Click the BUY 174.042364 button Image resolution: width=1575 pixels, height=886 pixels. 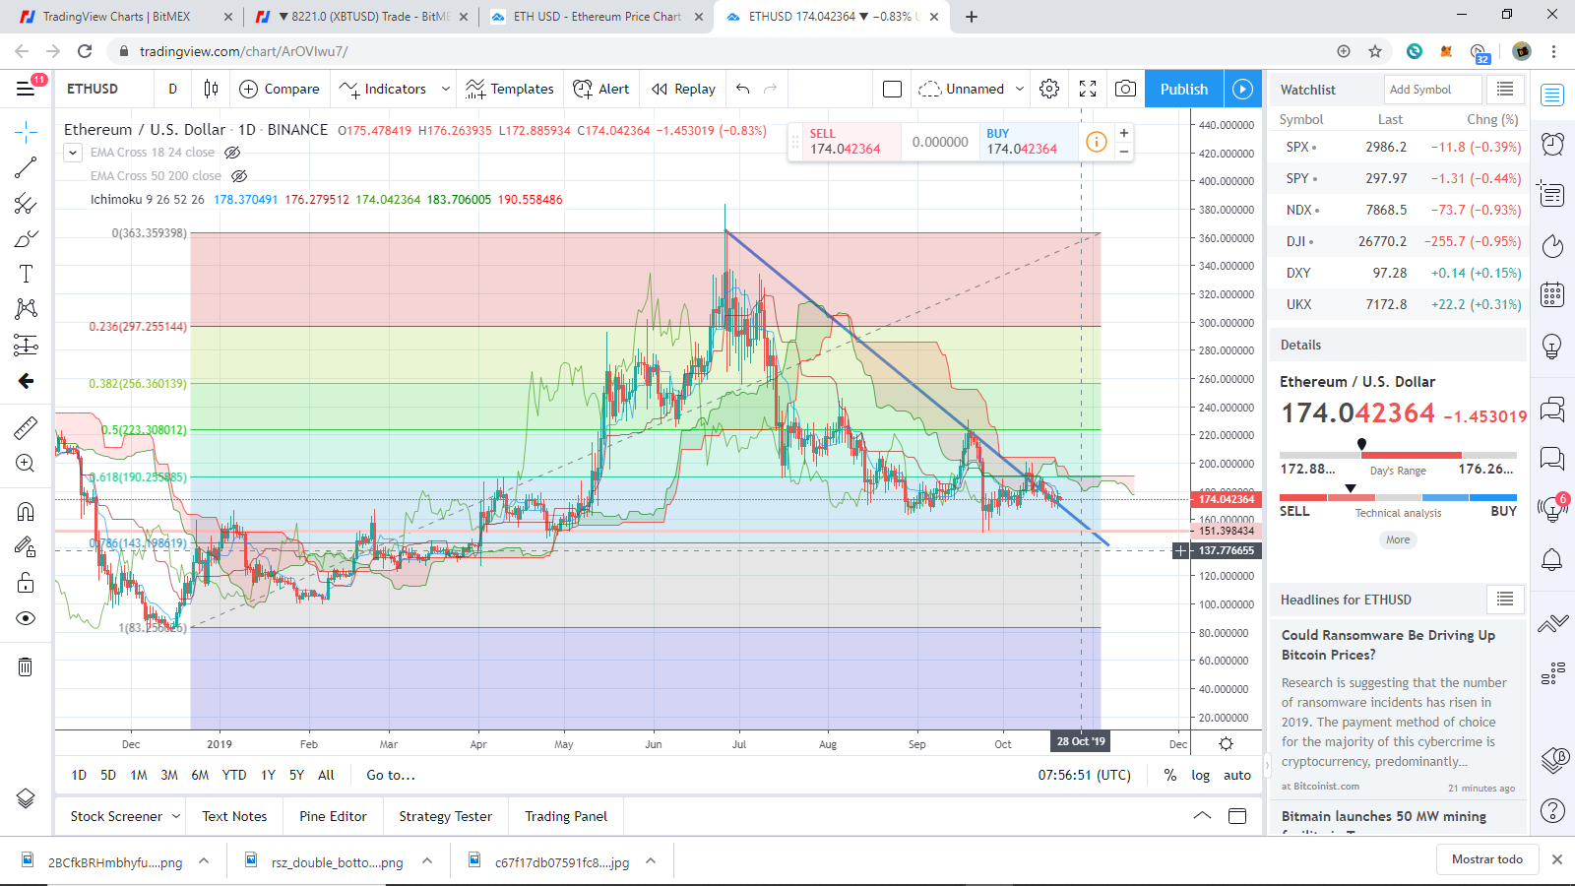[x=1029, y=142]
